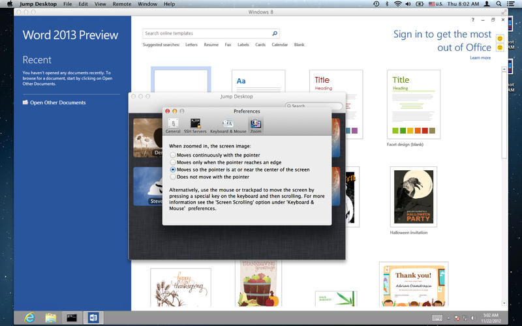Click the Cards suggested search
This screenshot has width=522, height=326.
coord(260,44)
